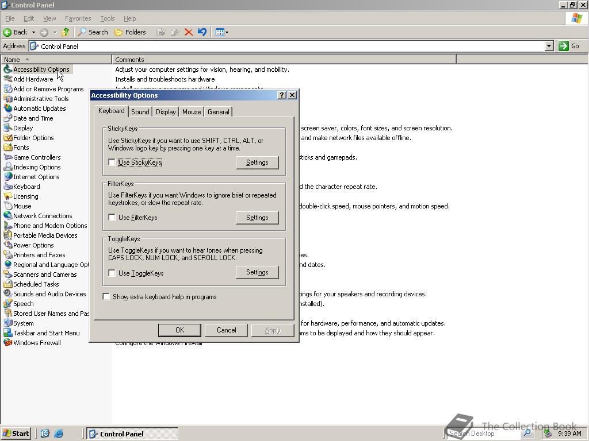The height and width of the screenshot is (441, 589).
Task: Select the Display icon in the list
Action: click(x=7, y=128)
